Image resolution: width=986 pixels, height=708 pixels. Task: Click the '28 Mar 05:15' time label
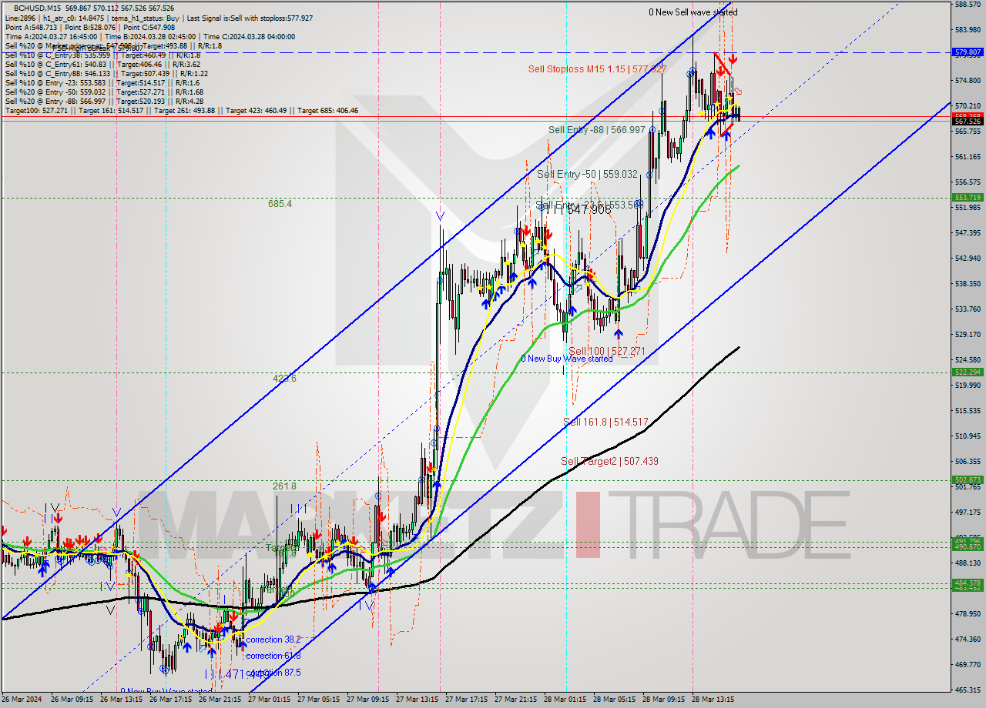tap(613, 700)
